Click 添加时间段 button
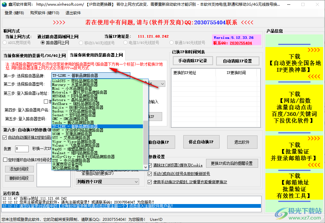Viewport: 325px width, 223px height. (19, 169)
